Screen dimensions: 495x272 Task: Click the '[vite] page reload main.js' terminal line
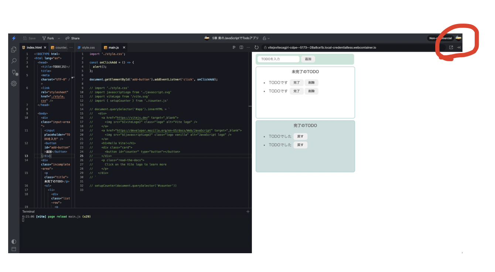pos(57,217)
